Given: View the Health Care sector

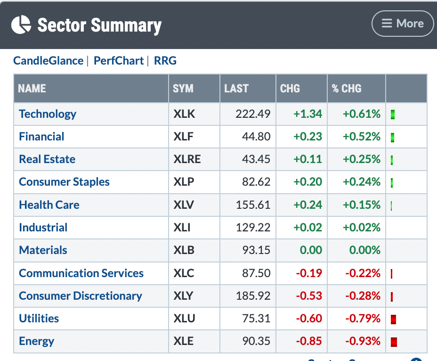Looking at the screenshot, I should tap(49, 205).
